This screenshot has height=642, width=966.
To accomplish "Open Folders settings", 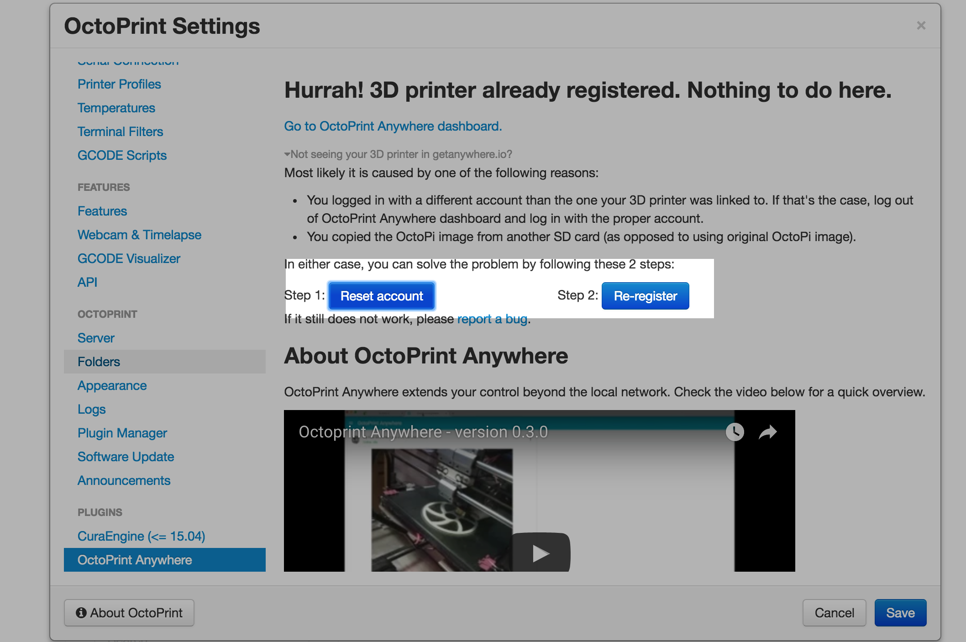I will coord(165,362).
